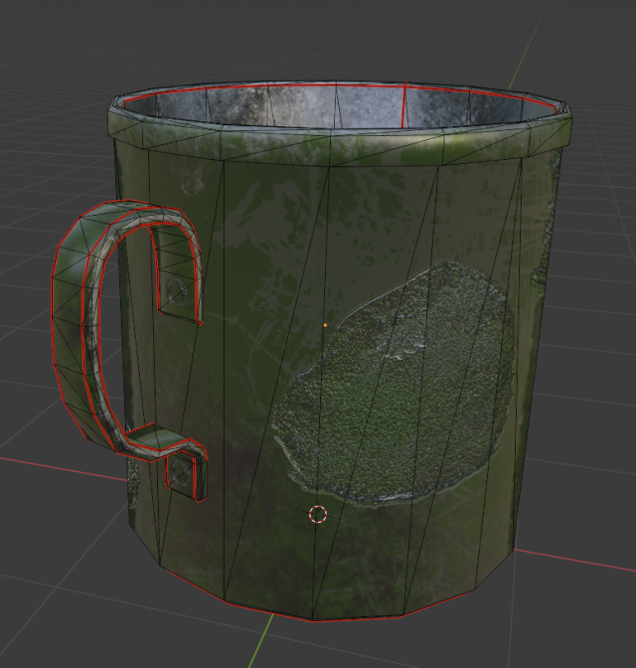
Task: Click the 3D cursor crosshair on the mug
Action: click(318, 514)
